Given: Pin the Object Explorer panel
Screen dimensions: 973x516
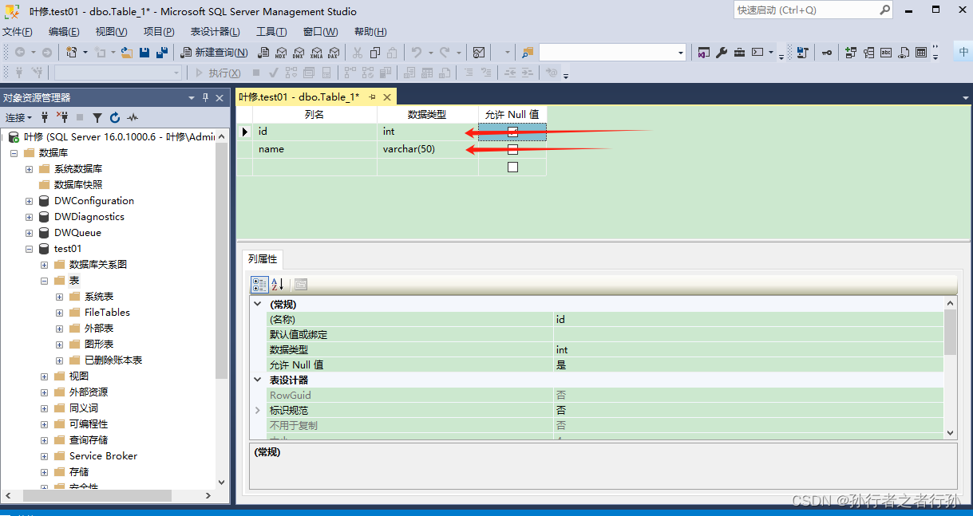Looking at the screenshot, I should (x=205, y=97).
